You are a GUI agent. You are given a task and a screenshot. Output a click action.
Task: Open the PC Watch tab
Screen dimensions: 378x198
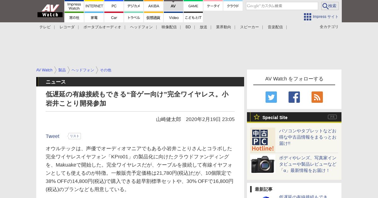point(114,6)
